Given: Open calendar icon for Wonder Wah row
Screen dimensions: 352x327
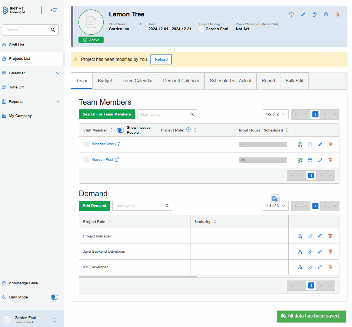Looking at the screenshot, I should (310, 144).
